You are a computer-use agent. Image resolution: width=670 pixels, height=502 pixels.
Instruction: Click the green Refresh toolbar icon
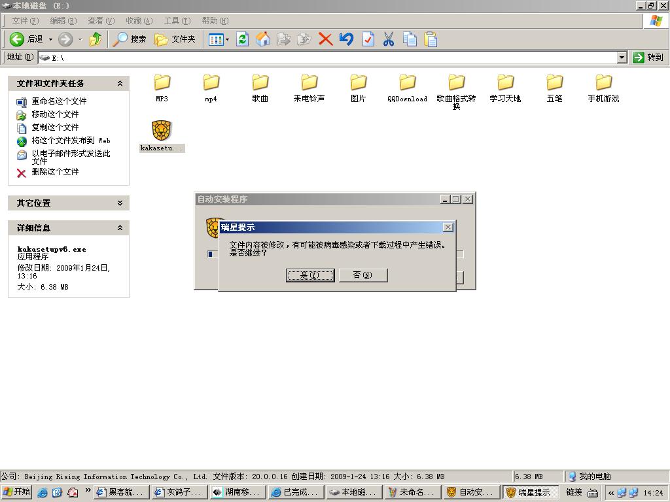[x=242, y=39]
